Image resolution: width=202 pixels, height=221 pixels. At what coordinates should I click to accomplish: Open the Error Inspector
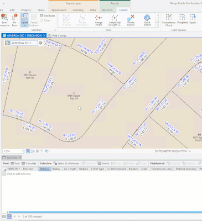(4, 20)
